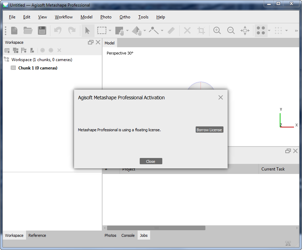Show more toolbar items chevron
The image size is (302, 250).
(x=296, y=31)
